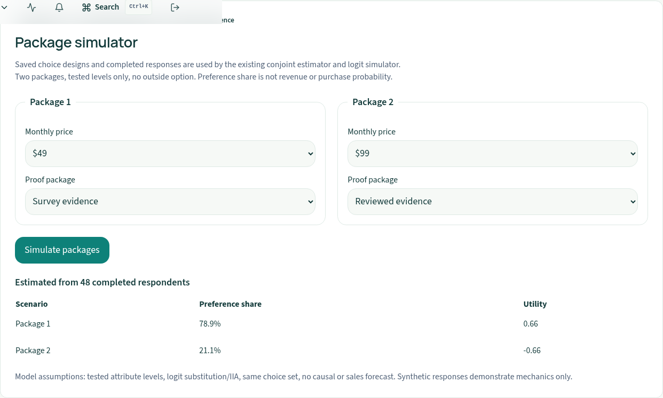663x398 pixels.
Task: Click the 0.66 utility value
Action: 531,324
